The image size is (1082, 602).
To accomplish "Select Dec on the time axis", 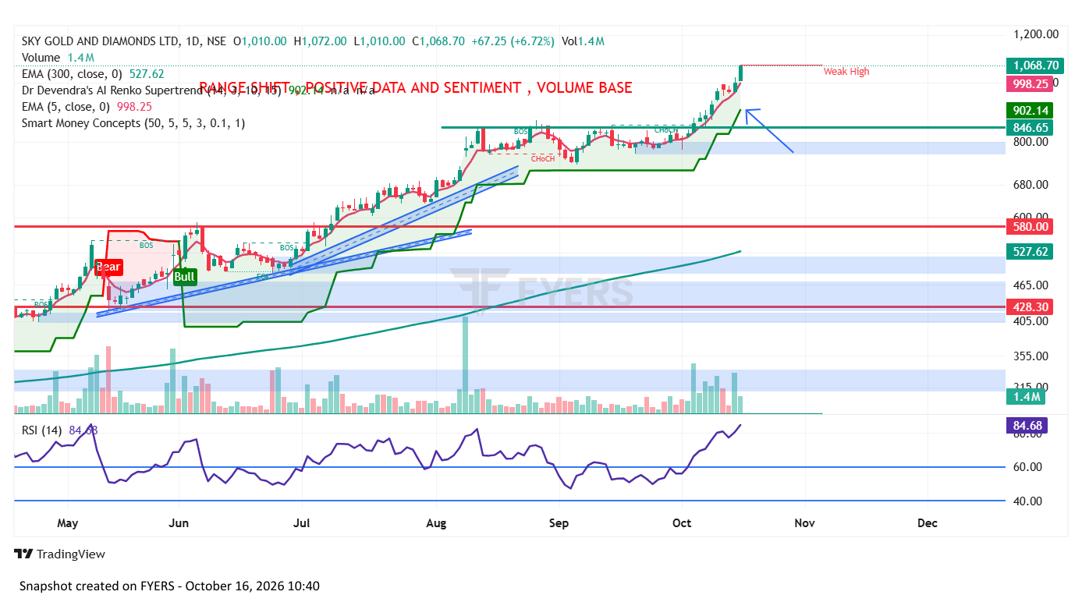I will pos(928,523).
